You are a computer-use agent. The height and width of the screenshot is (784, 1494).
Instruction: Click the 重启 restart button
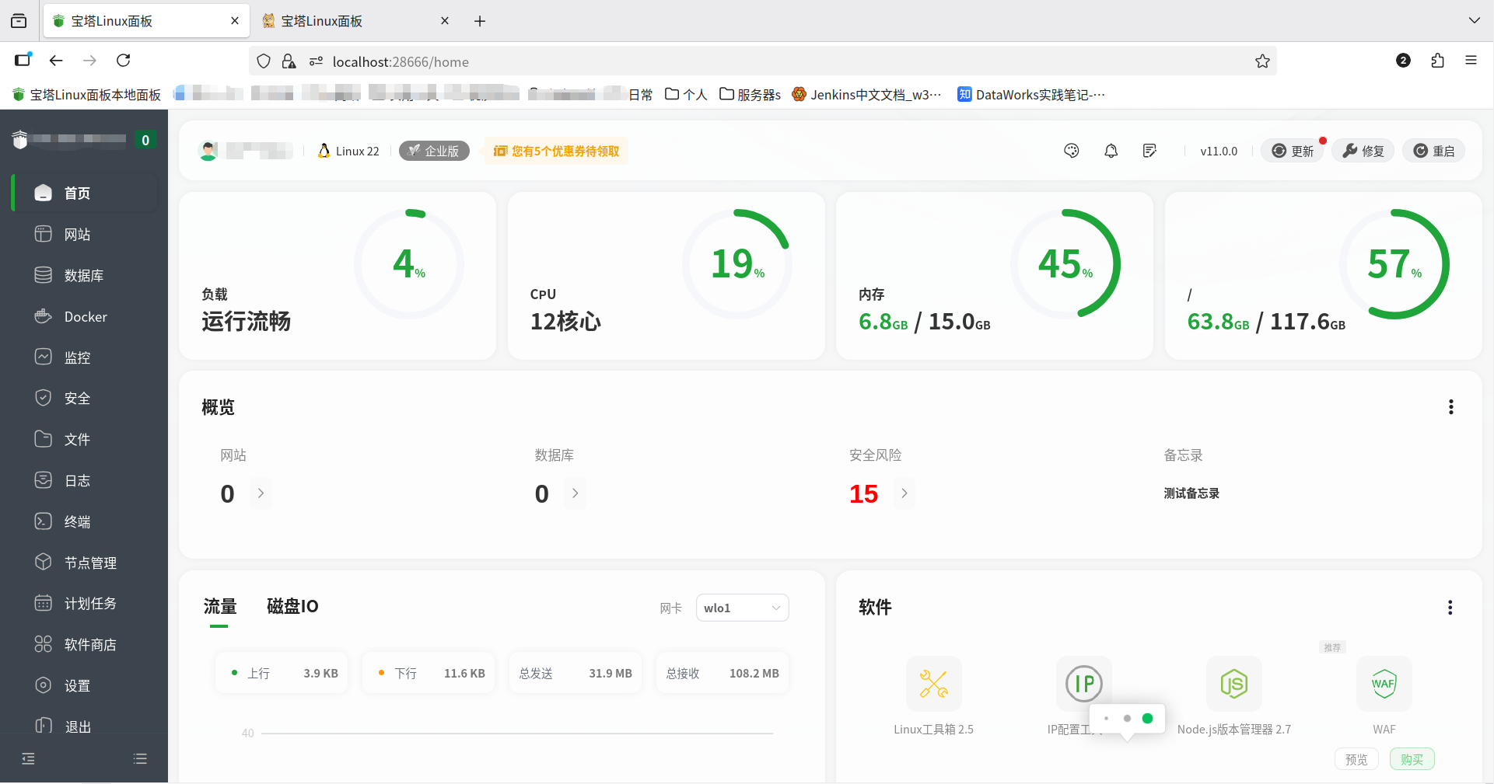pos(1433,150)
